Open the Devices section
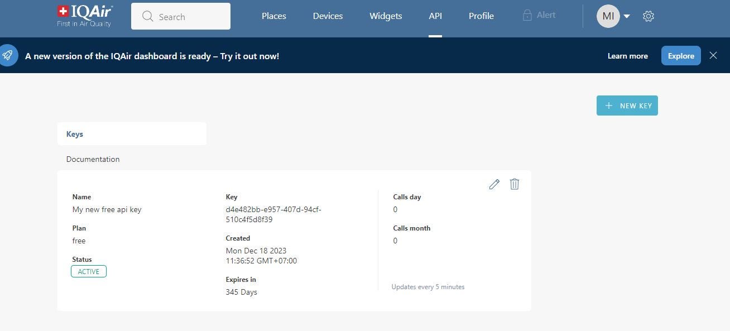Viewport: 730px width, 331px height. (328, 16)
